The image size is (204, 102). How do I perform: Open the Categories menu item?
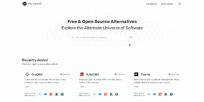pyautogui.click(x=152, y=4)
